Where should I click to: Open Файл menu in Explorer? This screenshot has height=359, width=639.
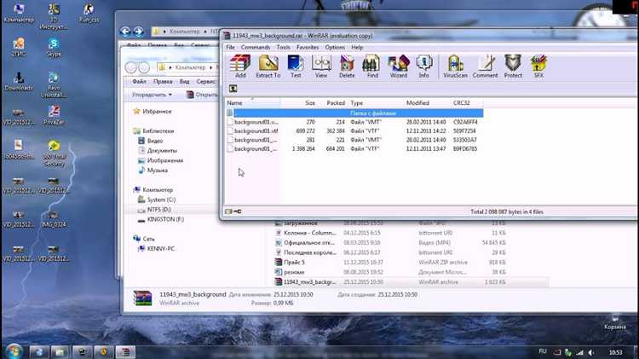(139, 82)
